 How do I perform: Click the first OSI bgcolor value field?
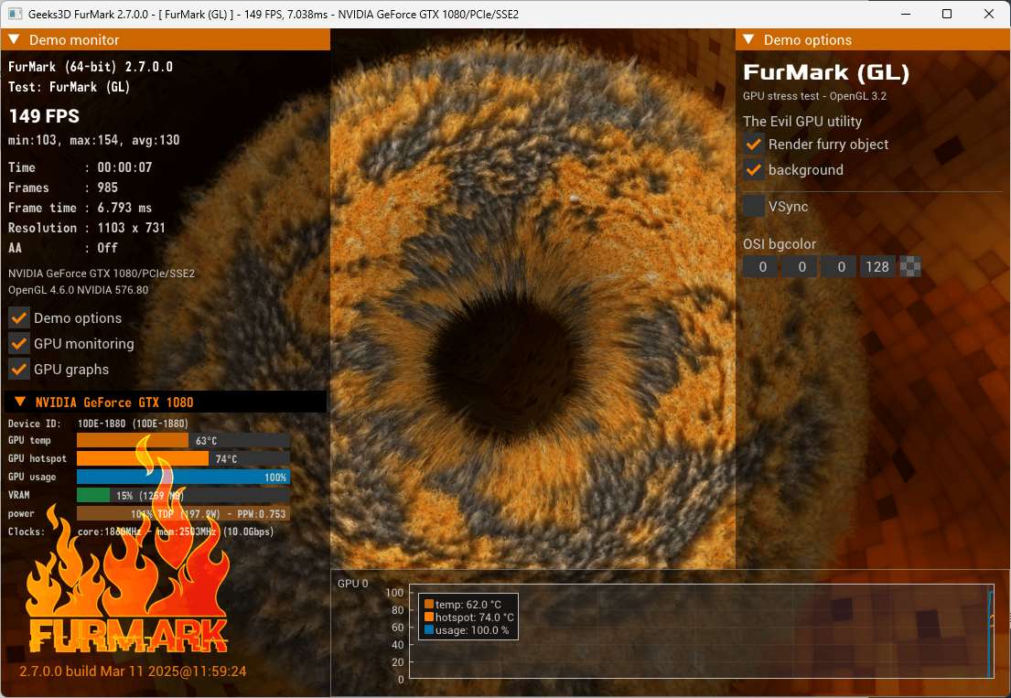(x=762, y=267)
